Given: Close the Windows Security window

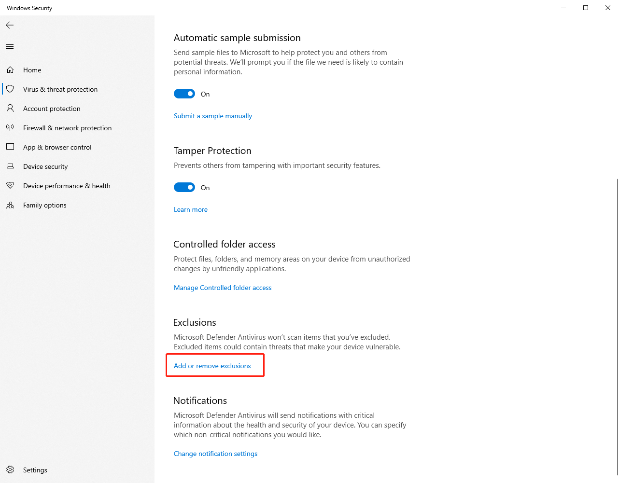Looking at the screenshot, I should tap(608, 8).
